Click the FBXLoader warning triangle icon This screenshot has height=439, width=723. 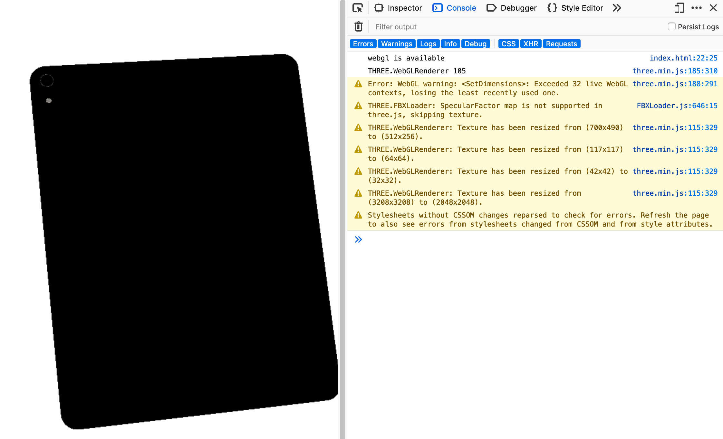coord(358,106)
